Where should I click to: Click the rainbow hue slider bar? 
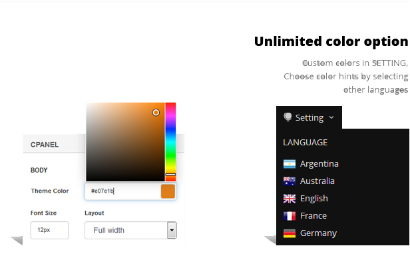pyautogui.click(x=170, y=140)
